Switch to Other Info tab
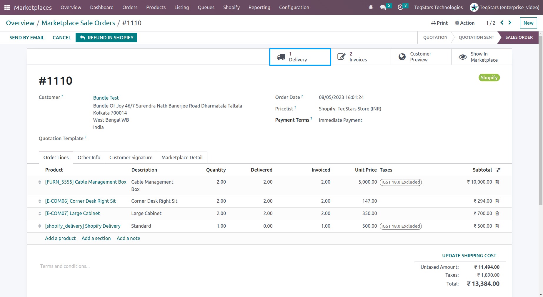The image size is (543, 297). (89, 157)
